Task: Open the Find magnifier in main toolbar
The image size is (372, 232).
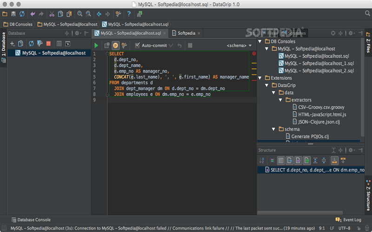Action: tap(80, 14)
